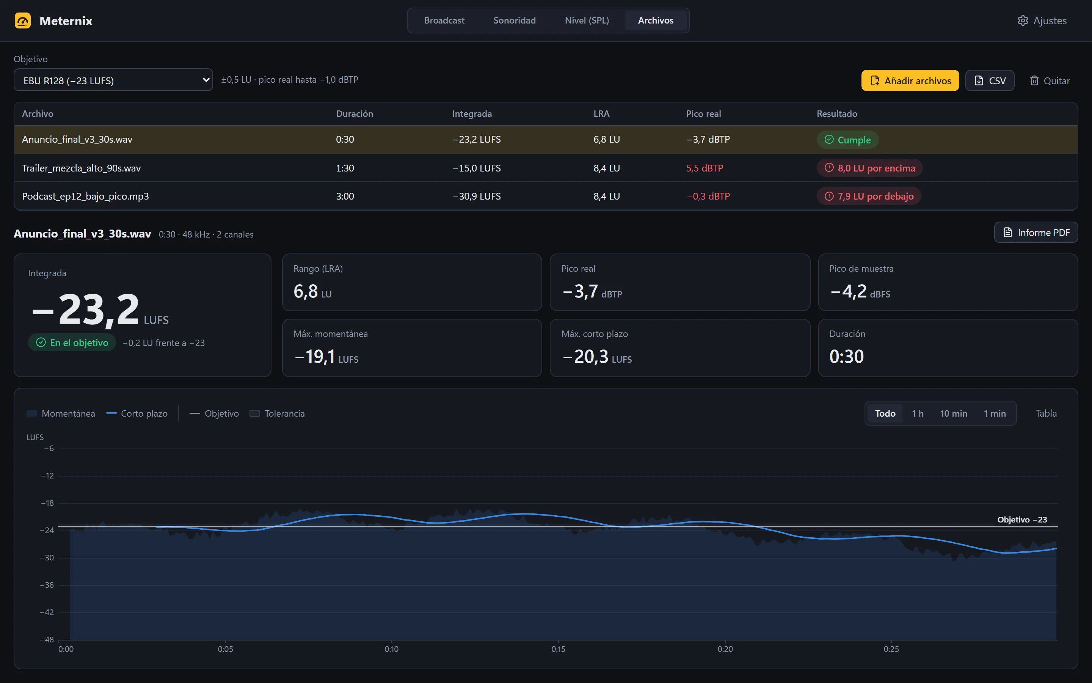Viewport: 1092px width, 683px height.
Task: Select the Todo time range
Action: [885, 413]
